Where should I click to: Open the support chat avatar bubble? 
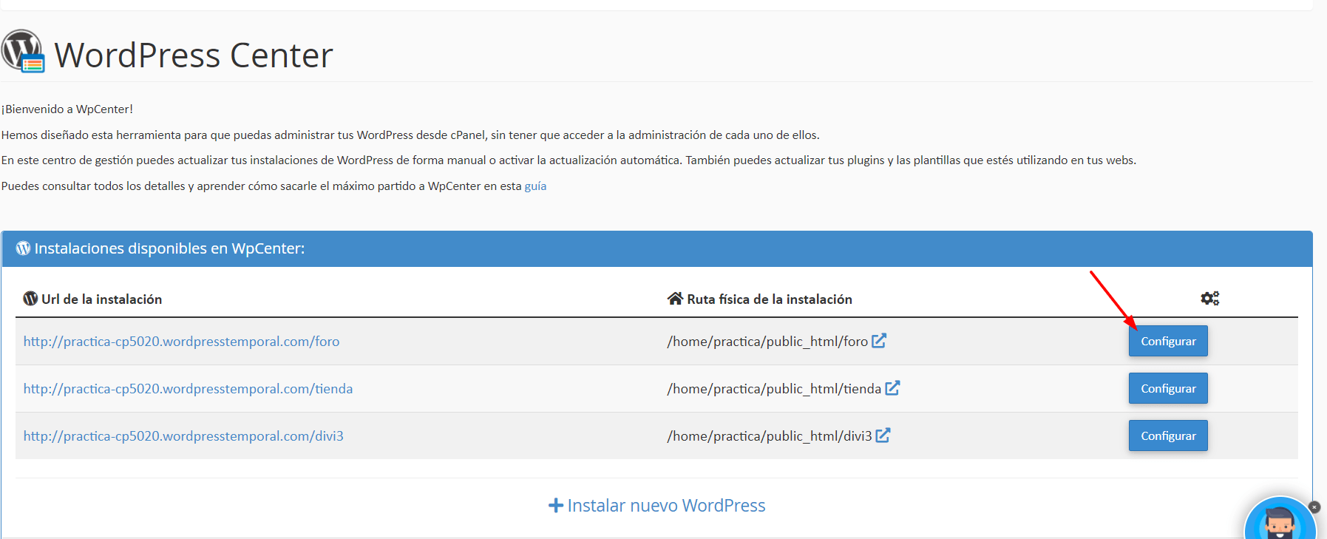tap(1280, 520)
